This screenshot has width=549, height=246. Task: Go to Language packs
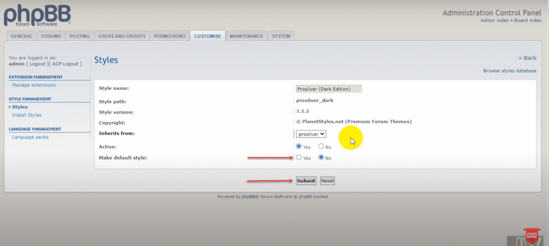[x=30, y=137]
